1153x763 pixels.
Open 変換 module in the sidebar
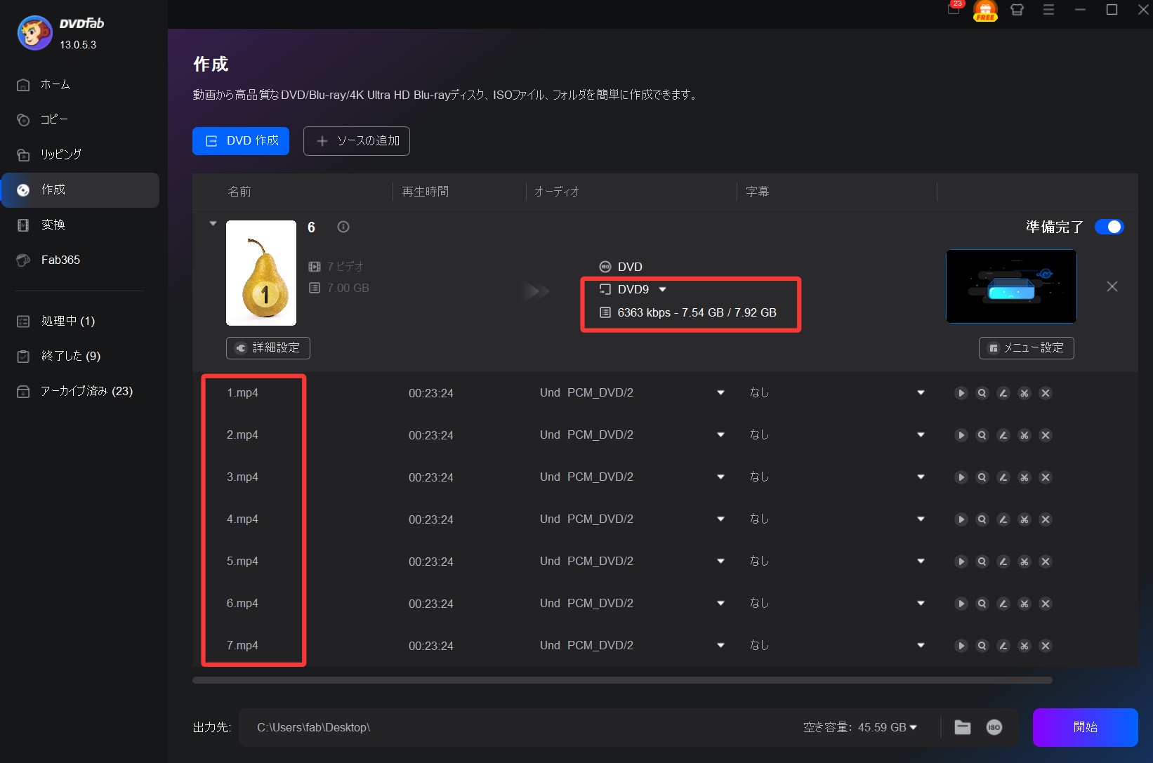click(53, 225)
